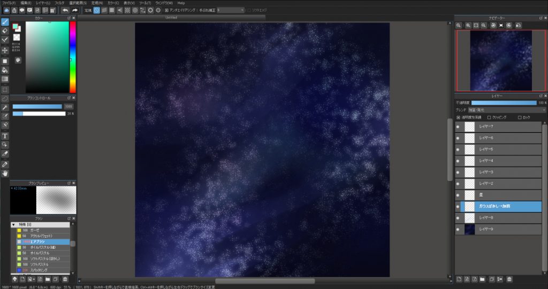The image size is (548, 289).
Task: Collapse the brush group expander triangle
Action: (x=13, y=225)
